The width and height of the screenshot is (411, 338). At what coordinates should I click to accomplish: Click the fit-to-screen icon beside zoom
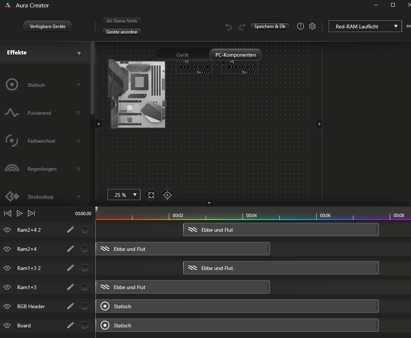(151, 195)
